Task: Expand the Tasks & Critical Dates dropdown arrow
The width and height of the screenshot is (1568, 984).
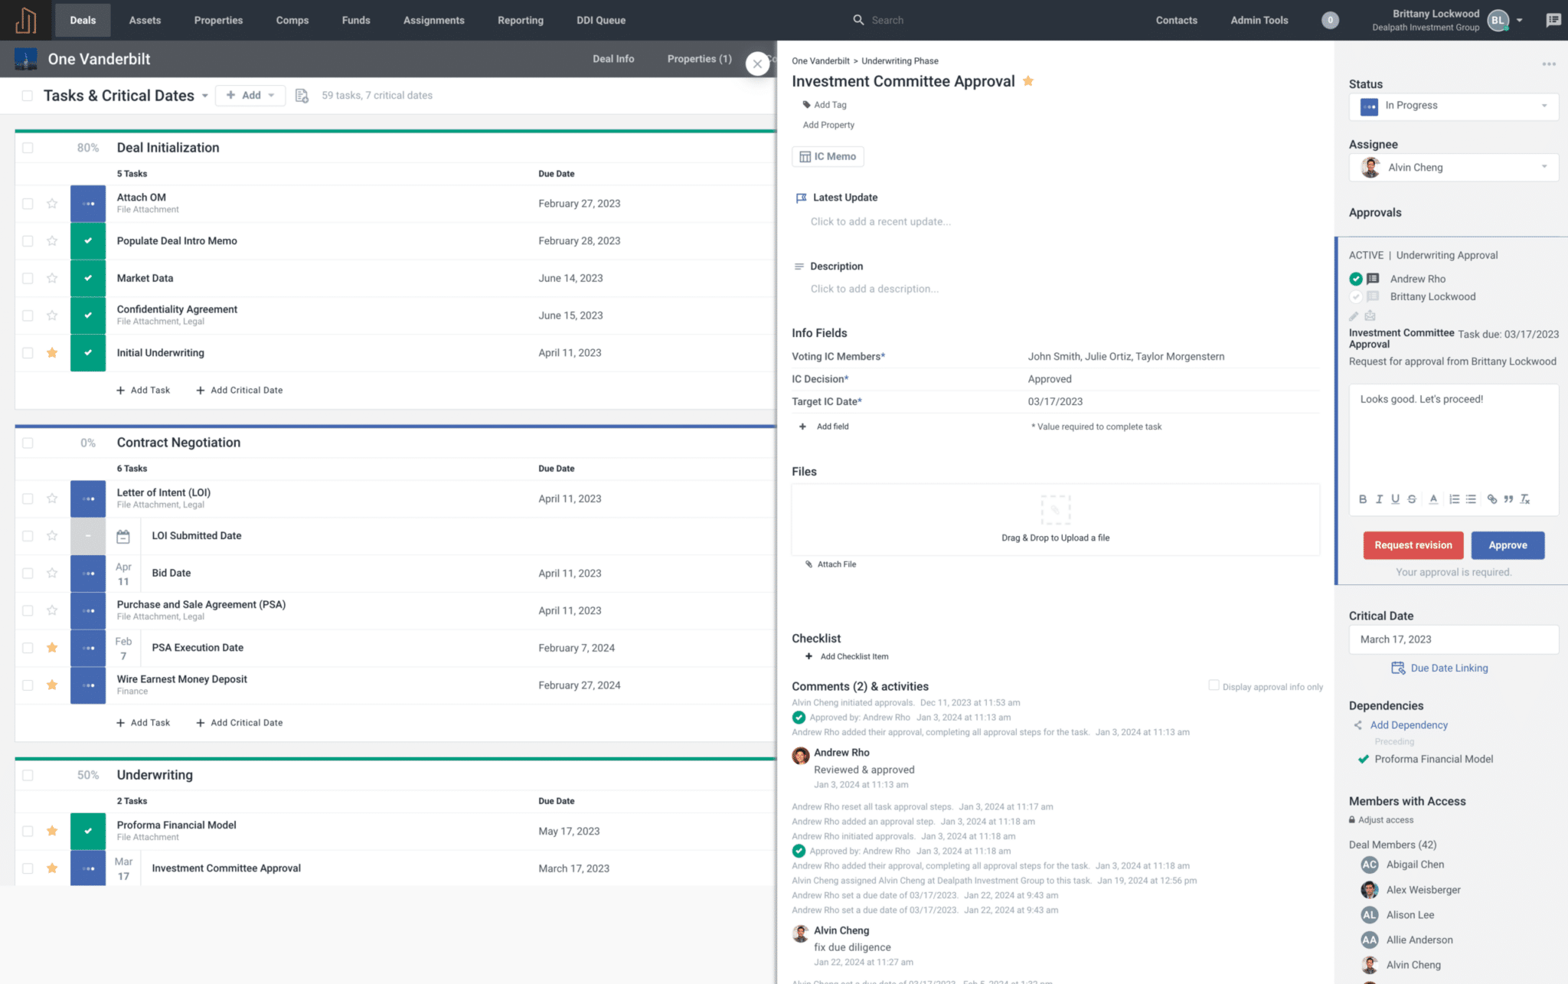Action: (205, 96)
